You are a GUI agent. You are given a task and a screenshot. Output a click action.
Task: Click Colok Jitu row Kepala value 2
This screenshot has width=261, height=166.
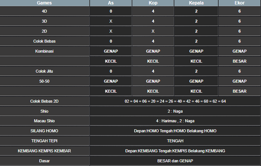click(x=196, y=71)
